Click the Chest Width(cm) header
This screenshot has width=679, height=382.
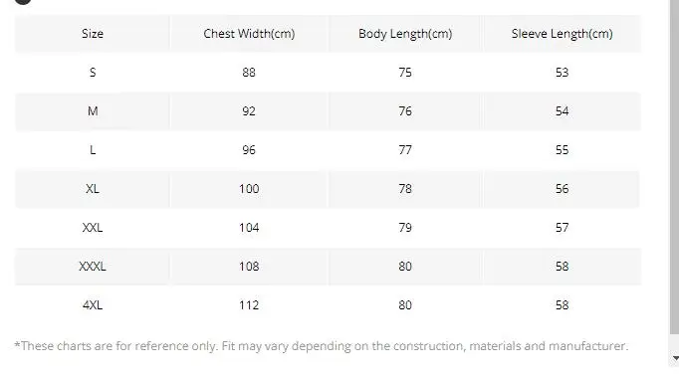[x=249, y=34]
